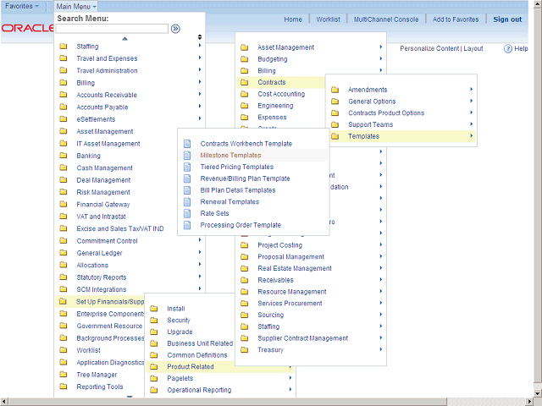Click the Sign out link

[x=507, y=19]
